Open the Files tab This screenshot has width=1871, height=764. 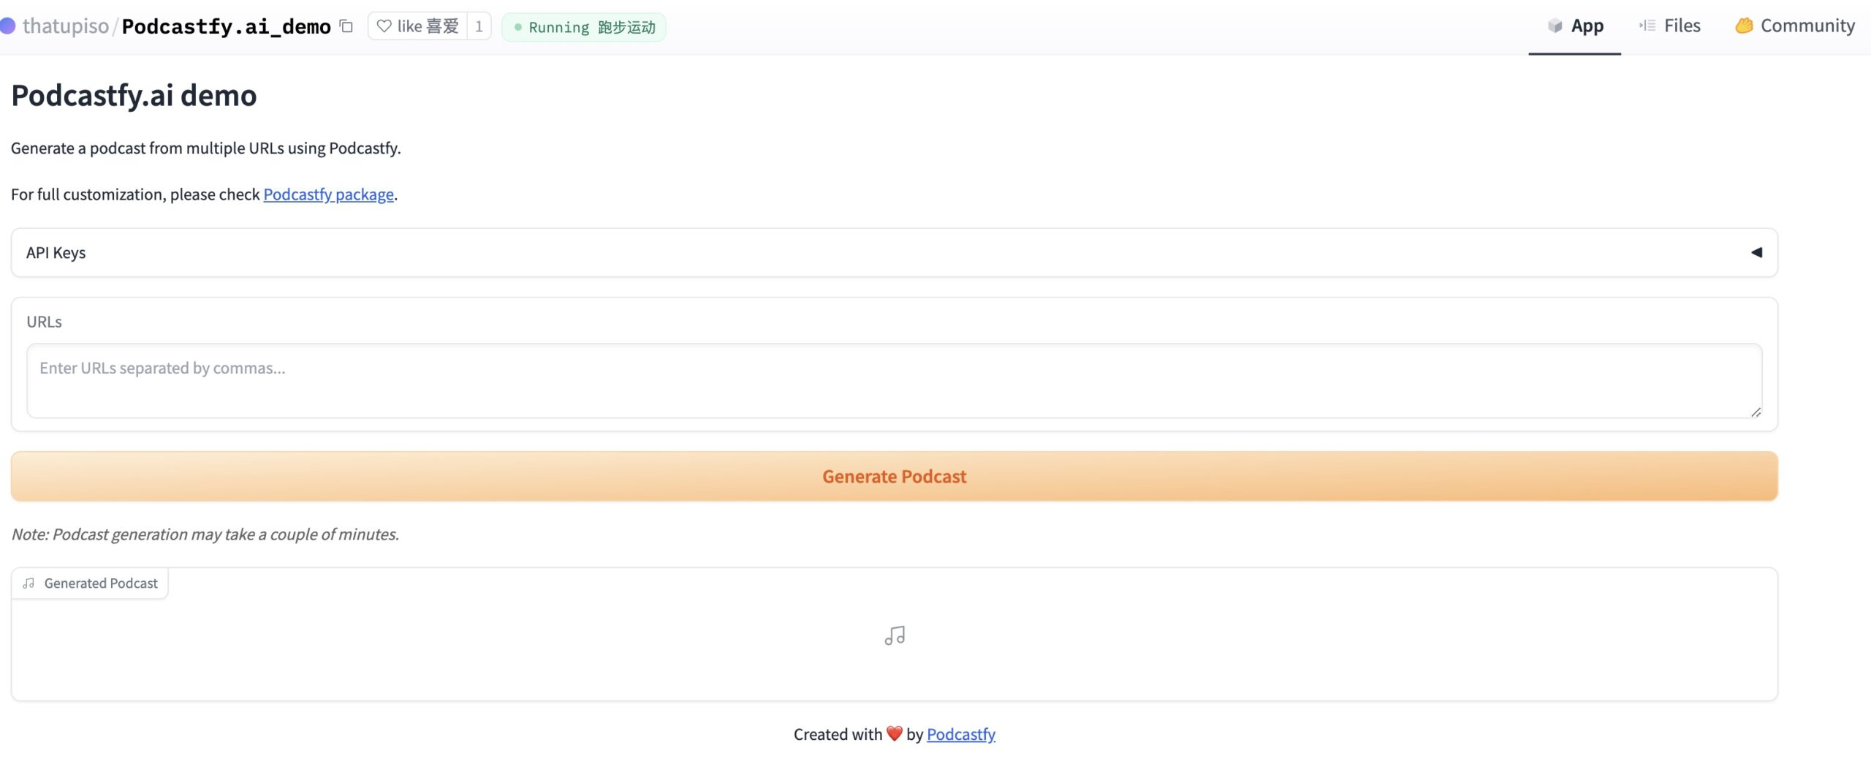click(x=1670, y=26)
